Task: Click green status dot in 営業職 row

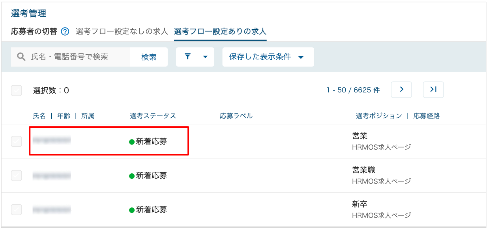Action: (x=132, y=176)
